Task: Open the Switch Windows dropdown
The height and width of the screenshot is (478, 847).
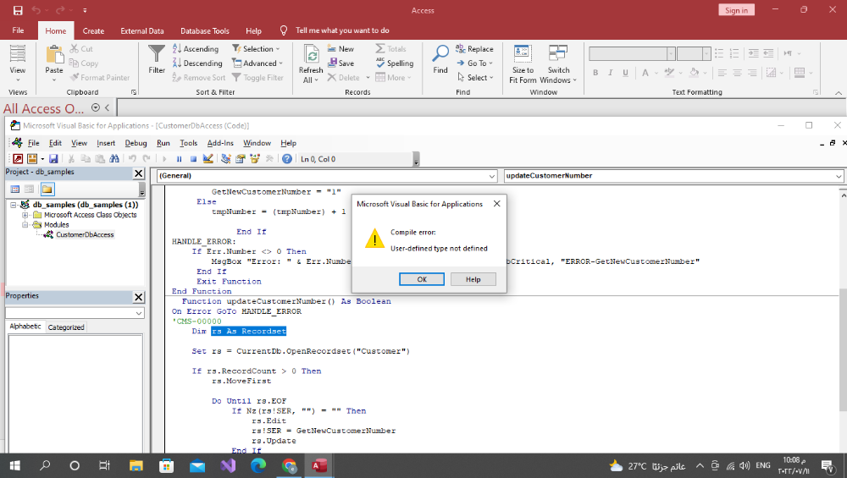Action: point(558,64)
